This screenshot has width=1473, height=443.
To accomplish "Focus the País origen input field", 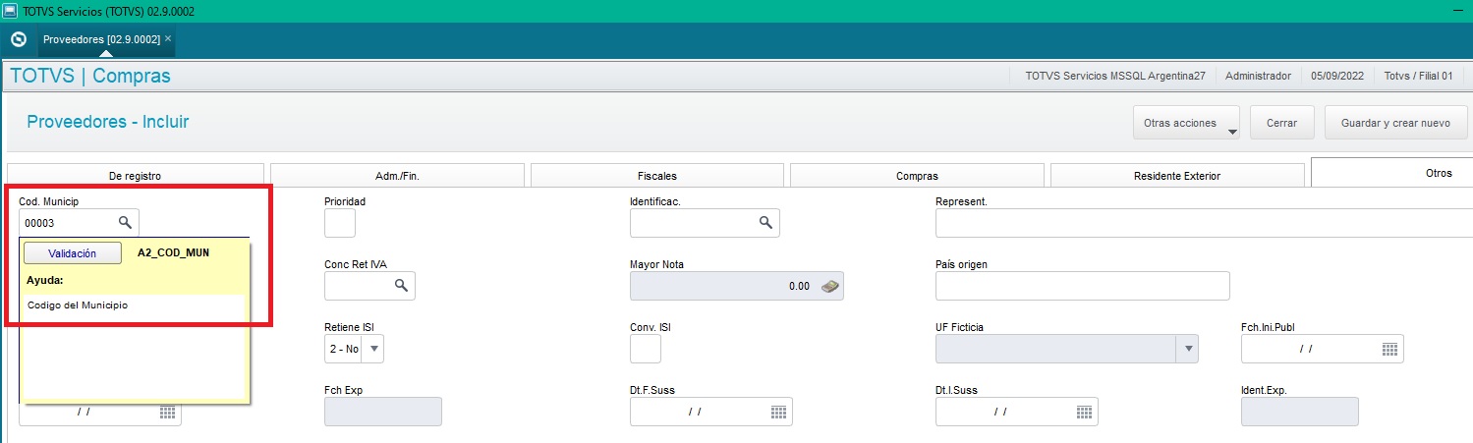I will tap(1082, 286).
